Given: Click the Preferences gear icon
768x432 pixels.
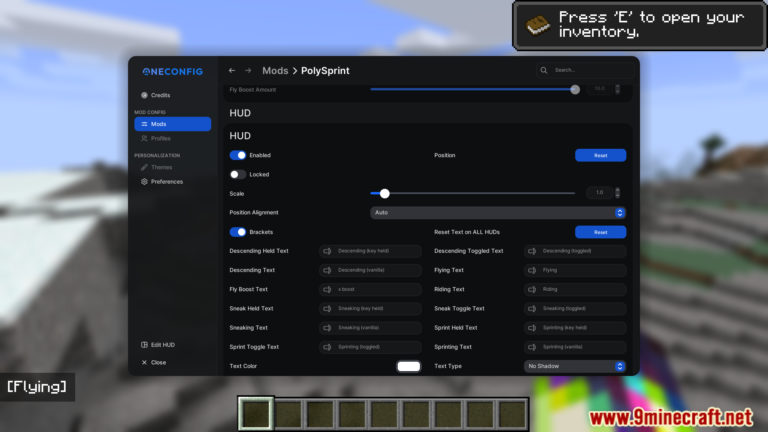Looking at the screenshot, I should pos(144,182).
